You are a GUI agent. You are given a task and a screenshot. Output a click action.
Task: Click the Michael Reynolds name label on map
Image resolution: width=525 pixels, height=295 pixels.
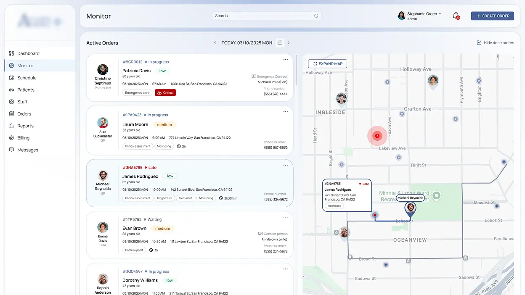coord(410,198)
